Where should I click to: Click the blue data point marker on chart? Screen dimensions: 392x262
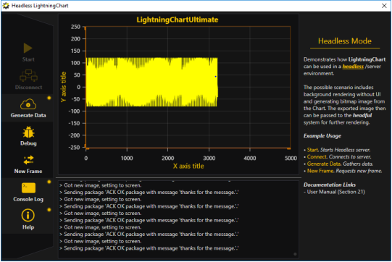(215, 77)
